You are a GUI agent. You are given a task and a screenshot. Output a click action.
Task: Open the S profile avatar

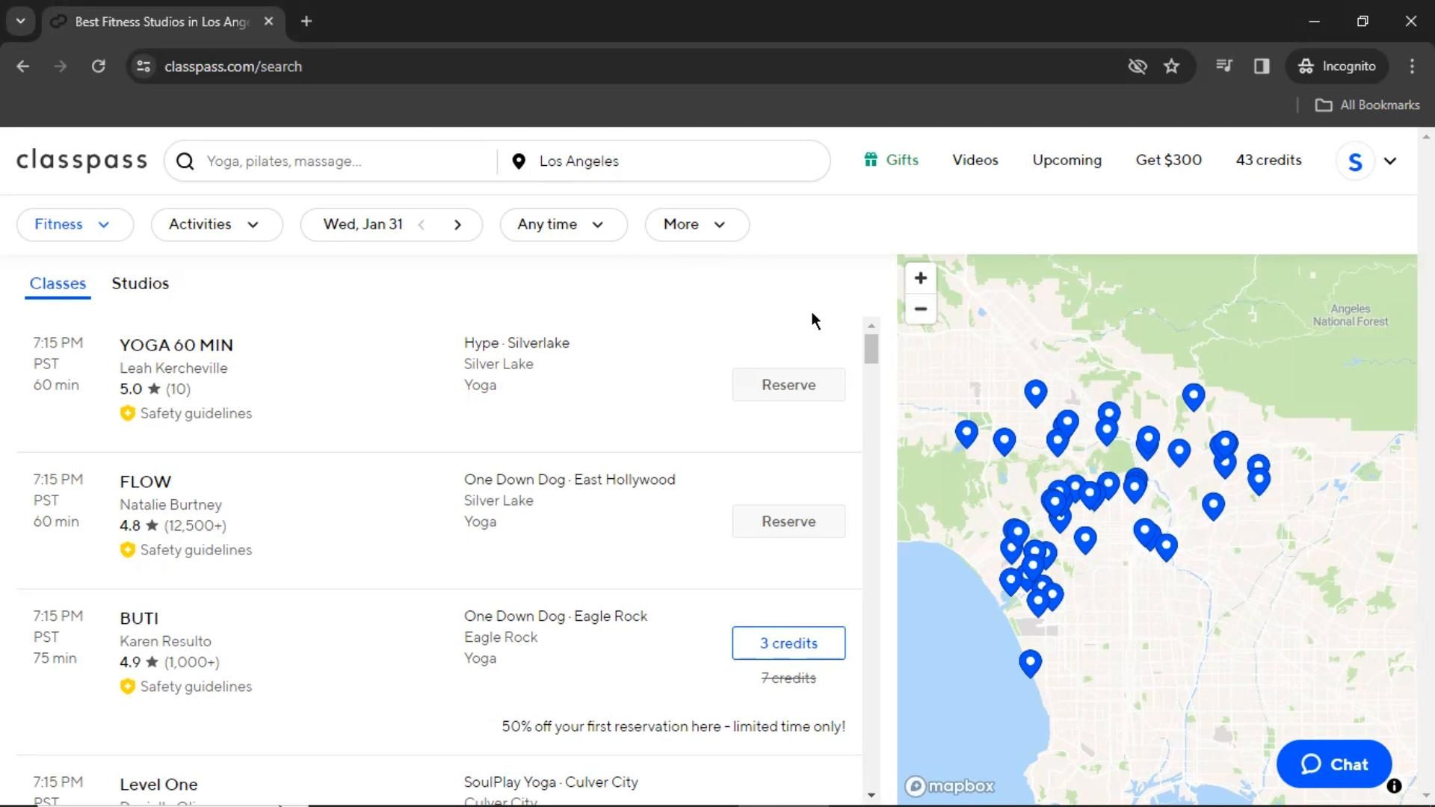[x=1355, y=161]
